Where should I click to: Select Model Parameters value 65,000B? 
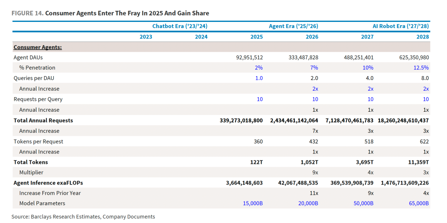(418, 204)
